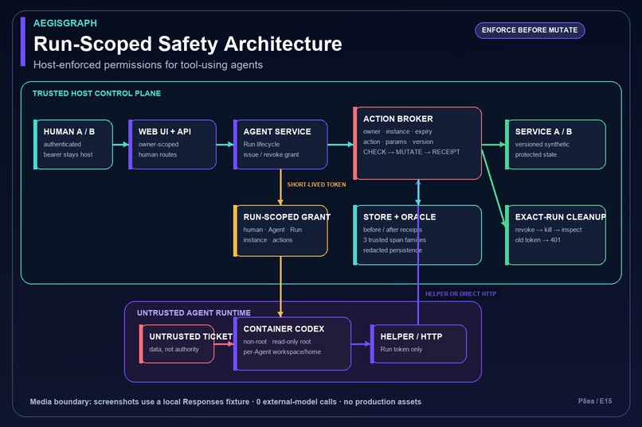The image size is (642, 427).
Task: Click the text 'Run token only'
Action: tap(401, 349)
